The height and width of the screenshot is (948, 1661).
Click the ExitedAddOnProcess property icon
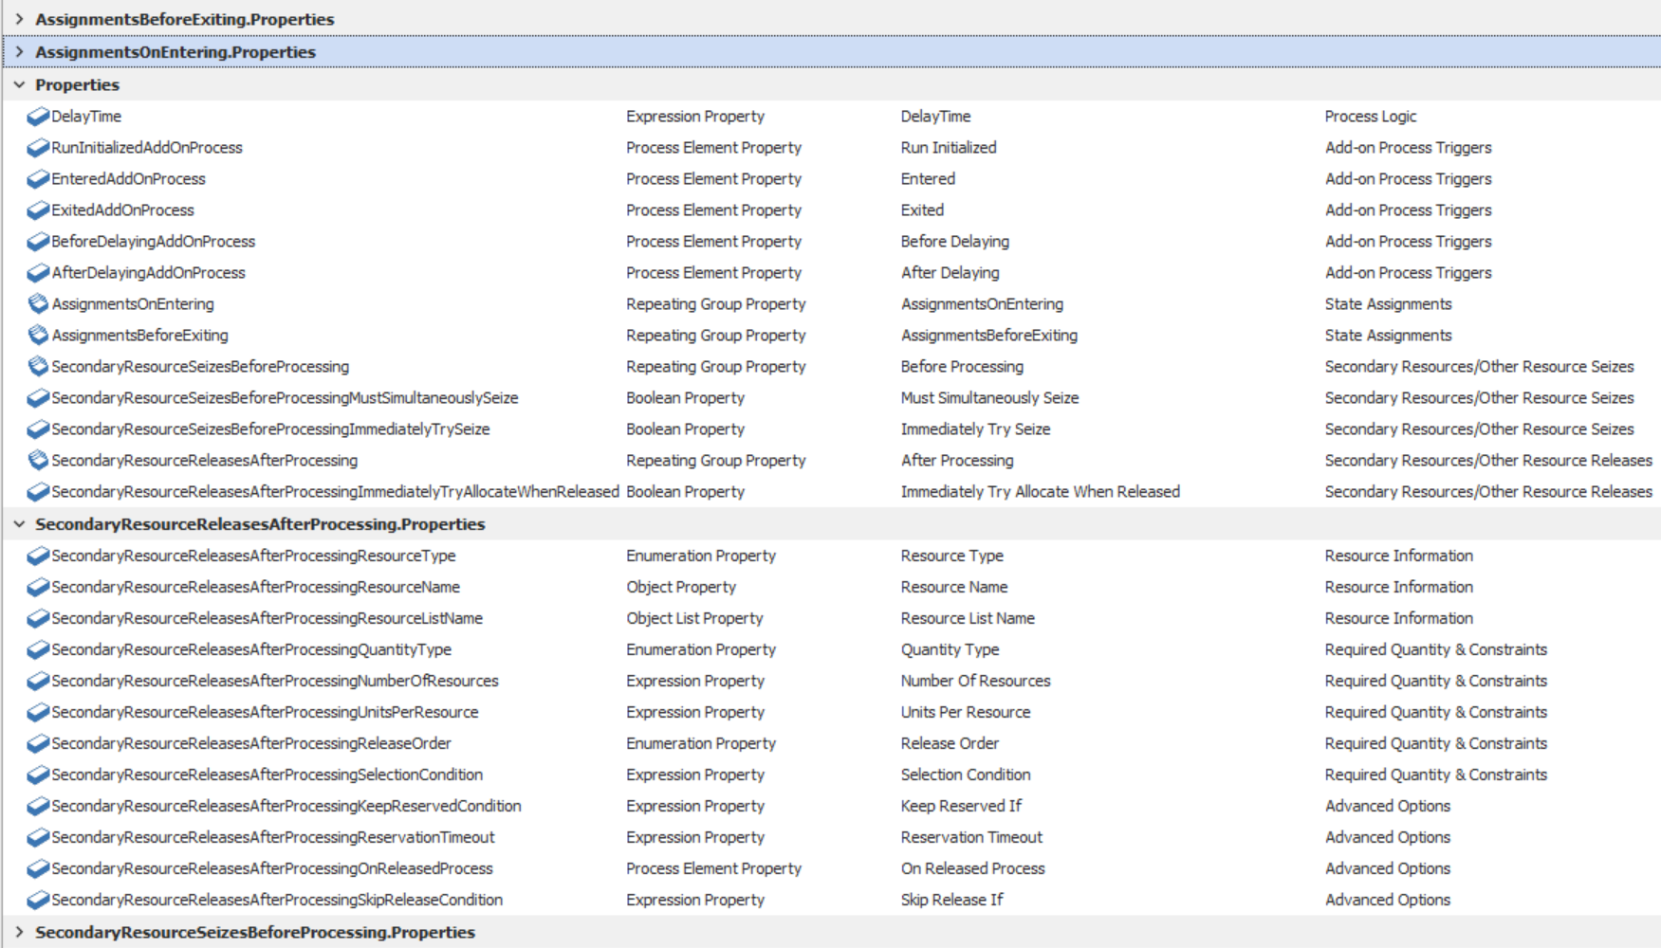tap(38, 210)
